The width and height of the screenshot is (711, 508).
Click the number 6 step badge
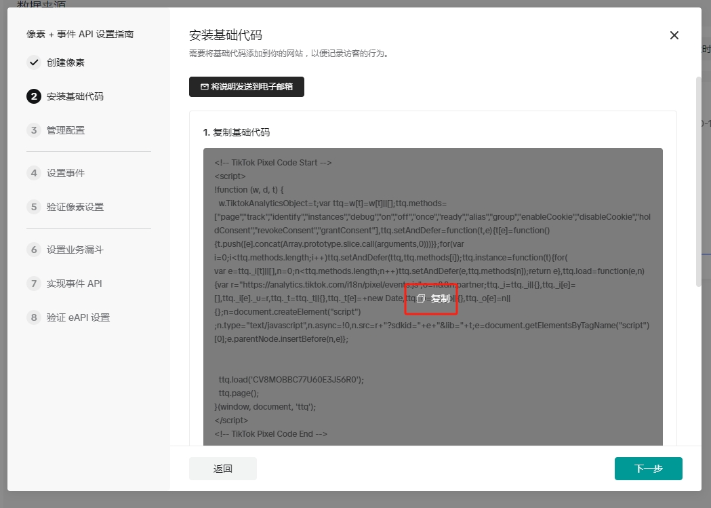(34, 250)
